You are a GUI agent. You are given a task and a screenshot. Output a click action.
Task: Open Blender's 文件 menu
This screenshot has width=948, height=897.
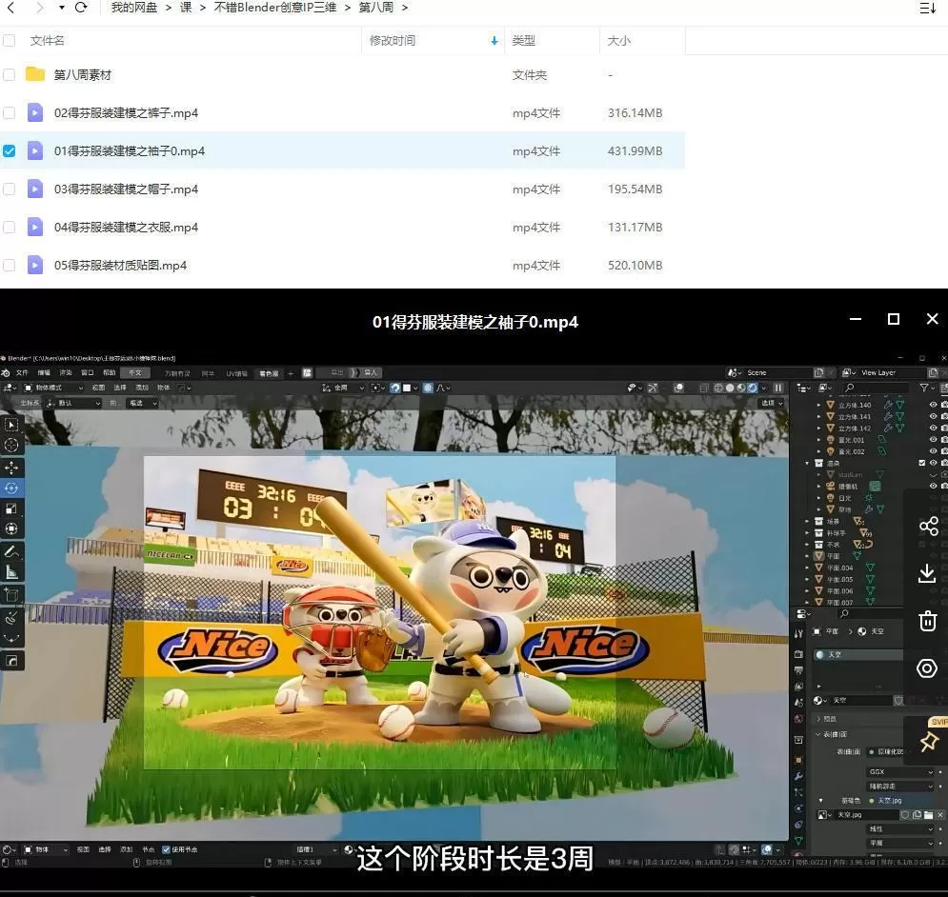tap(22, 372)
